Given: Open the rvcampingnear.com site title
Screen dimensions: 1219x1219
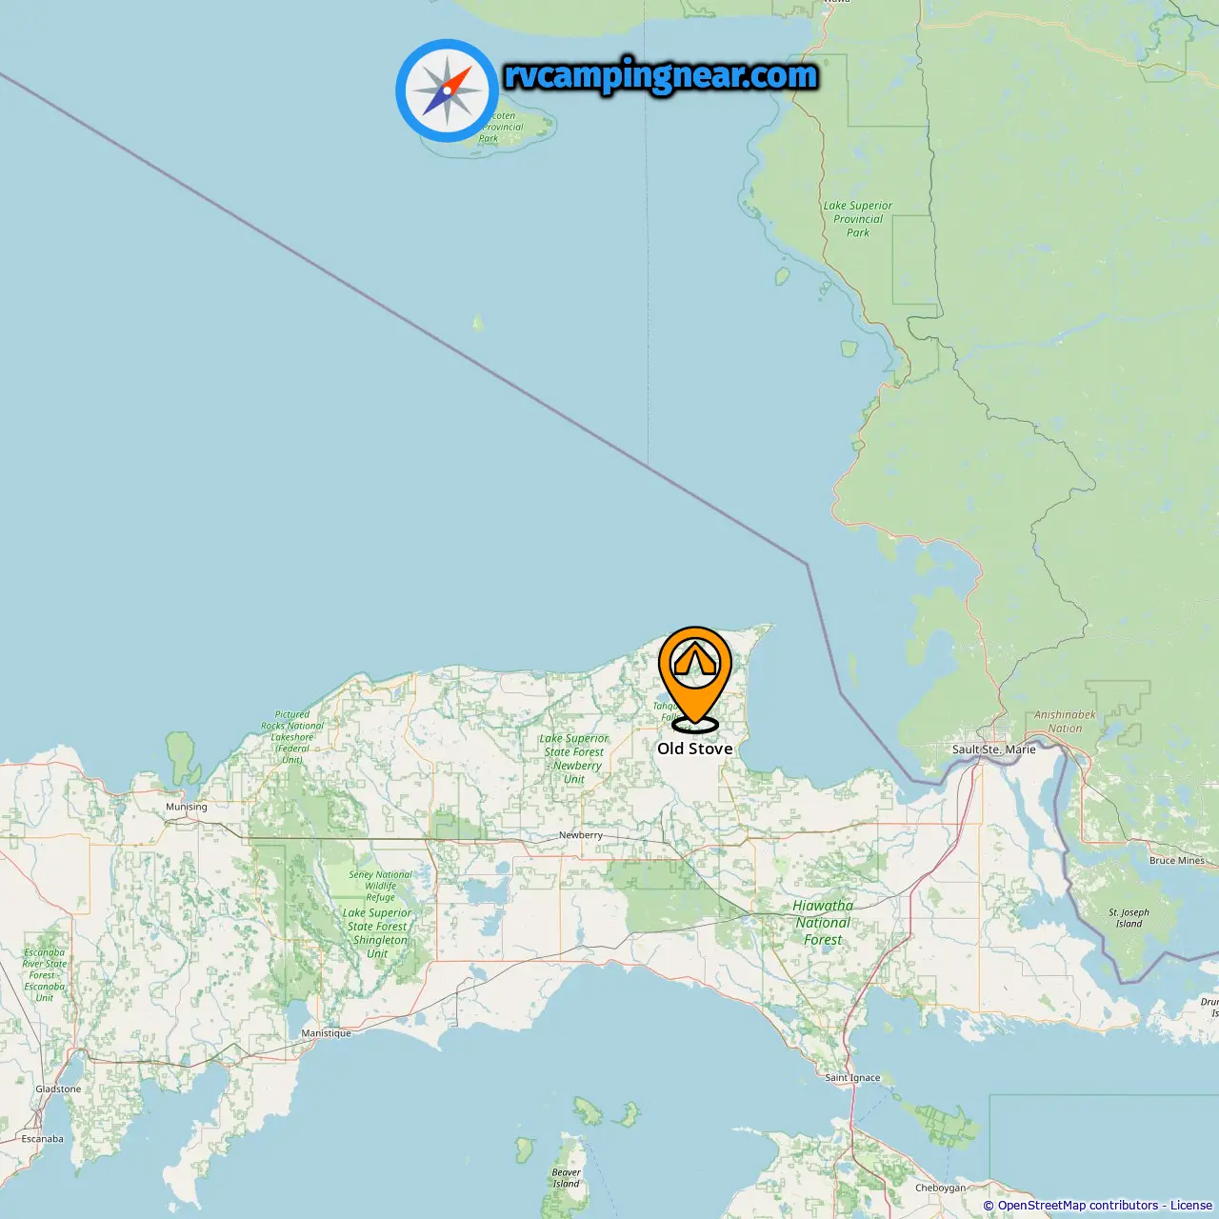Looking at the screenshot, I should pyautogui.click(x=661, y=75).
